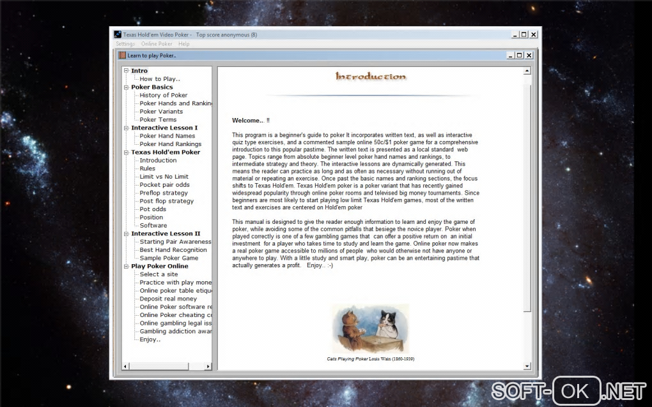Open 'Limit vs No Limit' topic

(164, 176)
